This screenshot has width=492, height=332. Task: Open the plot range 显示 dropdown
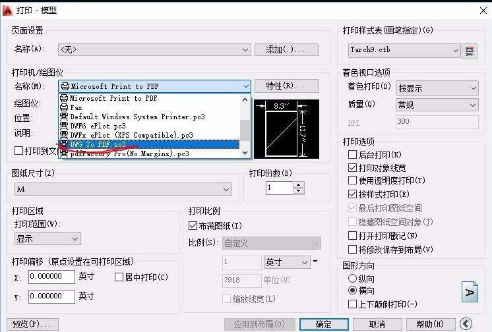(47, 239)
